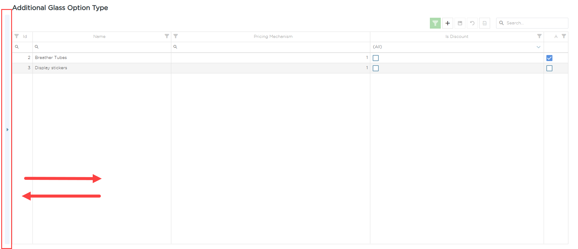578x249 pixels.
Task: Open the Id column header filter funnel
Action: [17, 36]
